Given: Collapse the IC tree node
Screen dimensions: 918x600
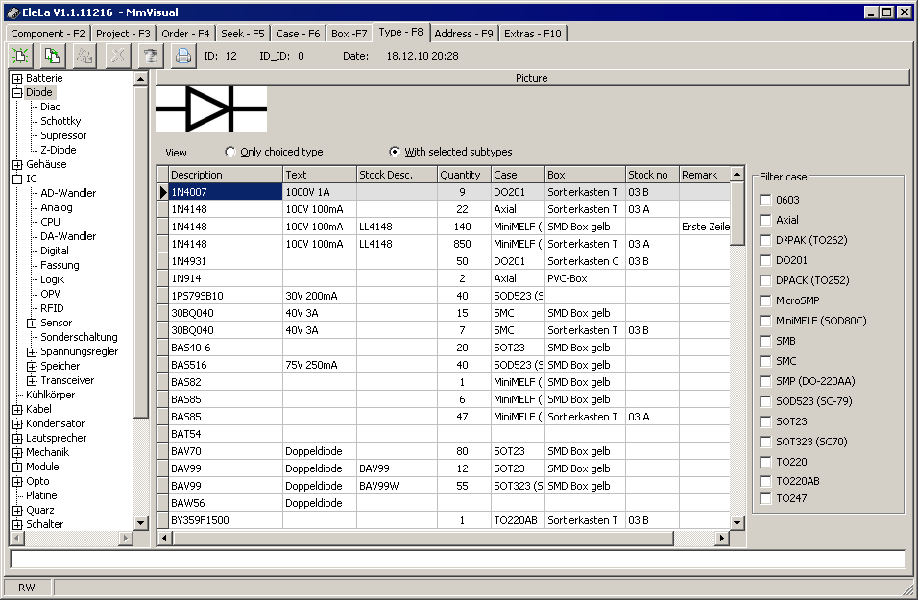Looking at the screenshot, I should click(x=17, y=180).
